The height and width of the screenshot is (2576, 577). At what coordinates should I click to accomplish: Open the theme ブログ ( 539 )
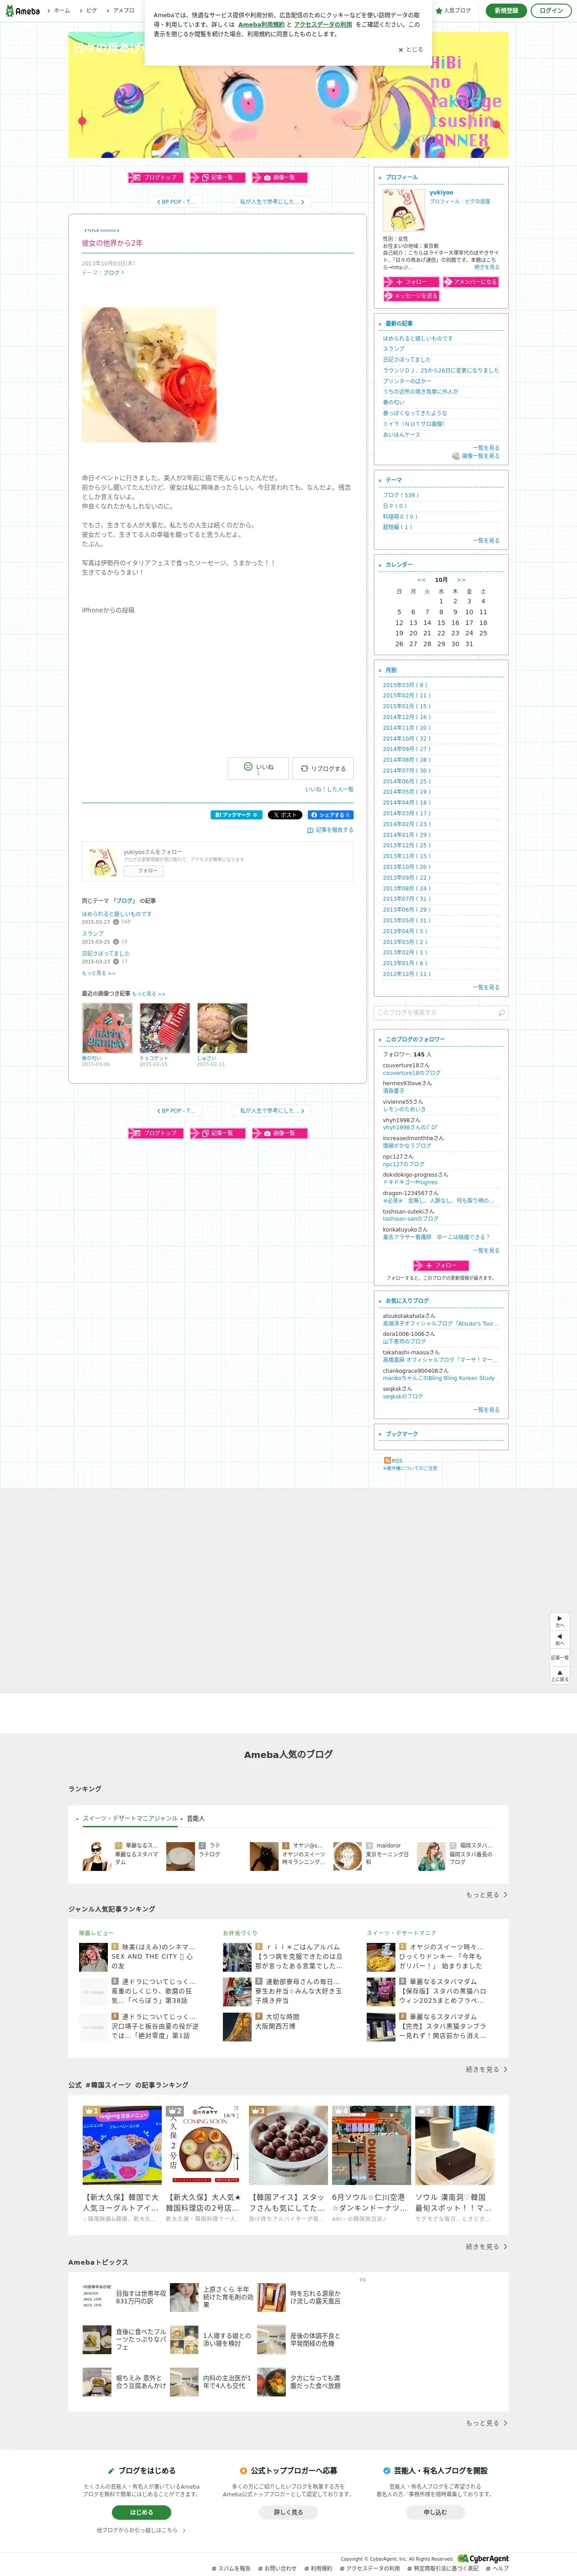click(400, 495)
